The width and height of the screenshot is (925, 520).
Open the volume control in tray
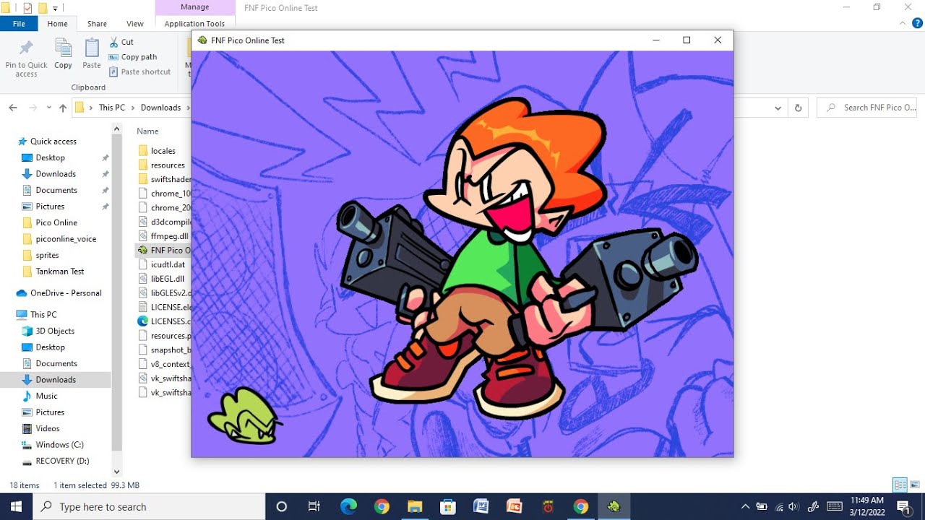pos(793,506)
